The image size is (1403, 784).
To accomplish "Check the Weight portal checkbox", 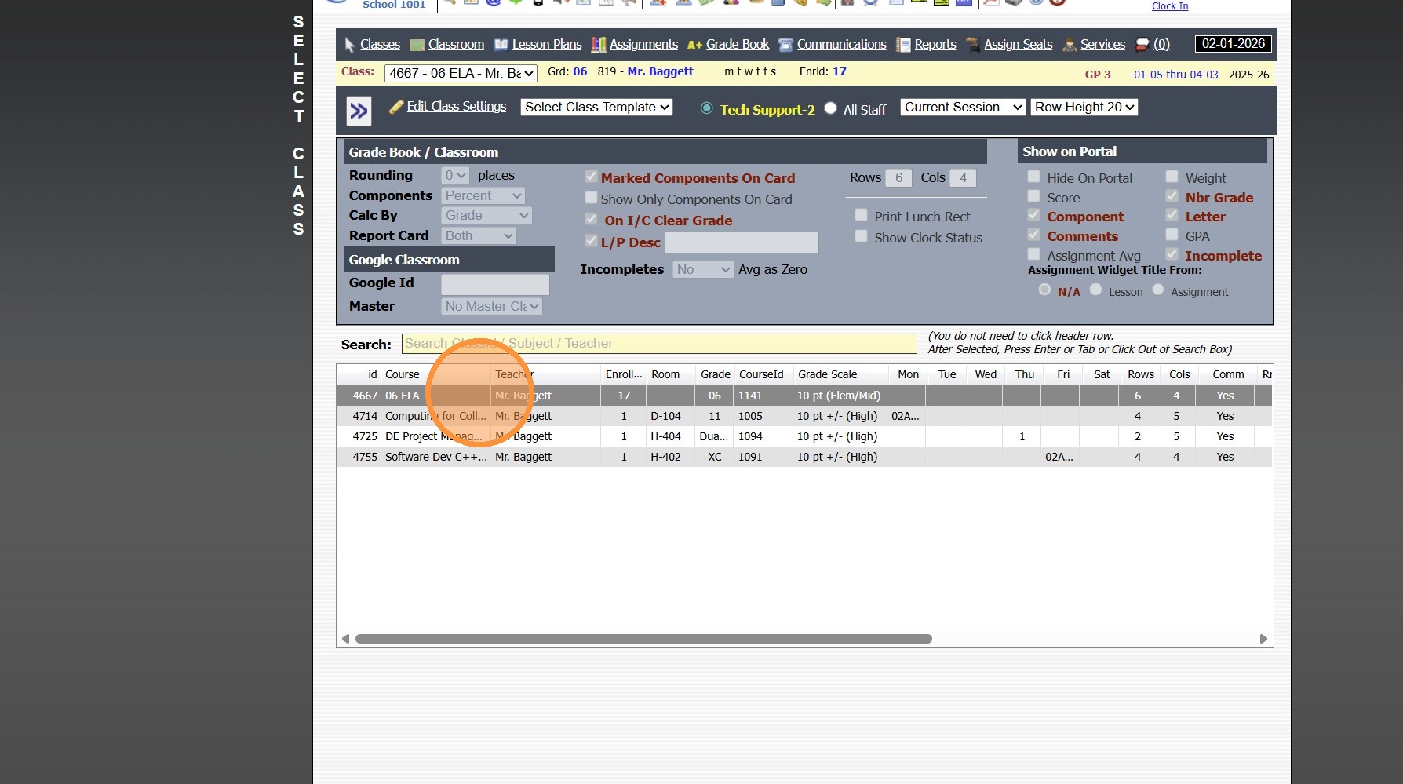I will (1172, 177).
